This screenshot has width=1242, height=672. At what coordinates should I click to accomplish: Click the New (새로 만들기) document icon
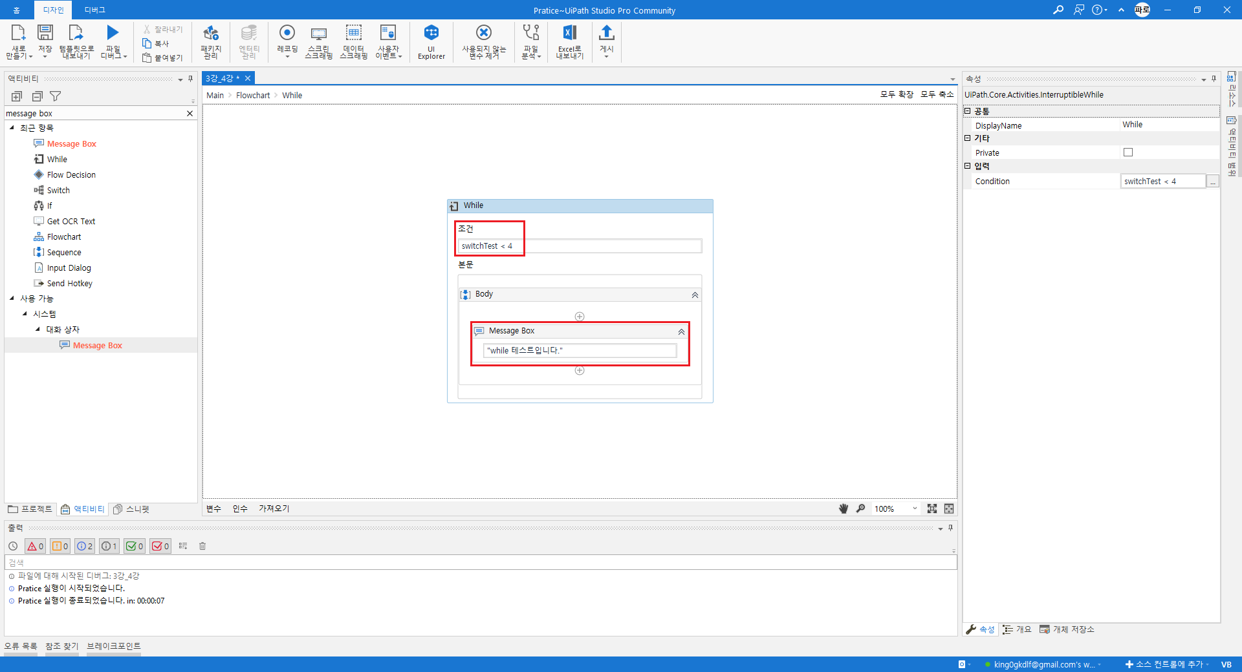[18, 32]
